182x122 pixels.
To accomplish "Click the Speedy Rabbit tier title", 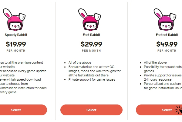I will tap(15, 35).
